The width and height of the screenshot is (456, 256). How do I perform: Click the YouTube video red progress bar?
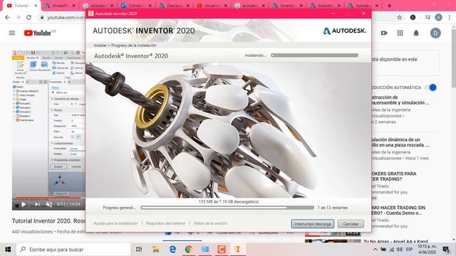pos(48,198)
